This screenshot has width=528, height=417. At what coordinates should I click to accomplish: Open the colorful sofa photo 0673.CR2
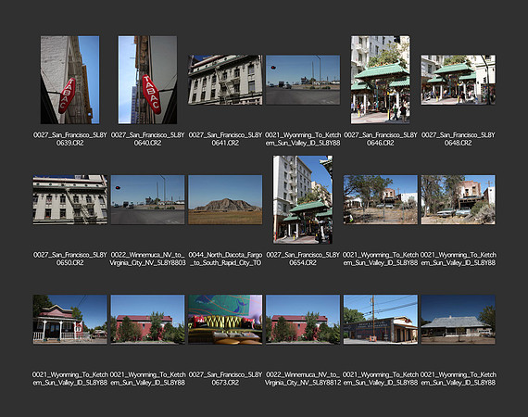point(225,320)
